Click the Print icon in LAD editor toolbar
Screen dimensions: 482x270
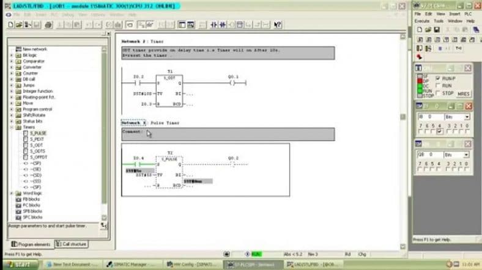tap(48, 24)
